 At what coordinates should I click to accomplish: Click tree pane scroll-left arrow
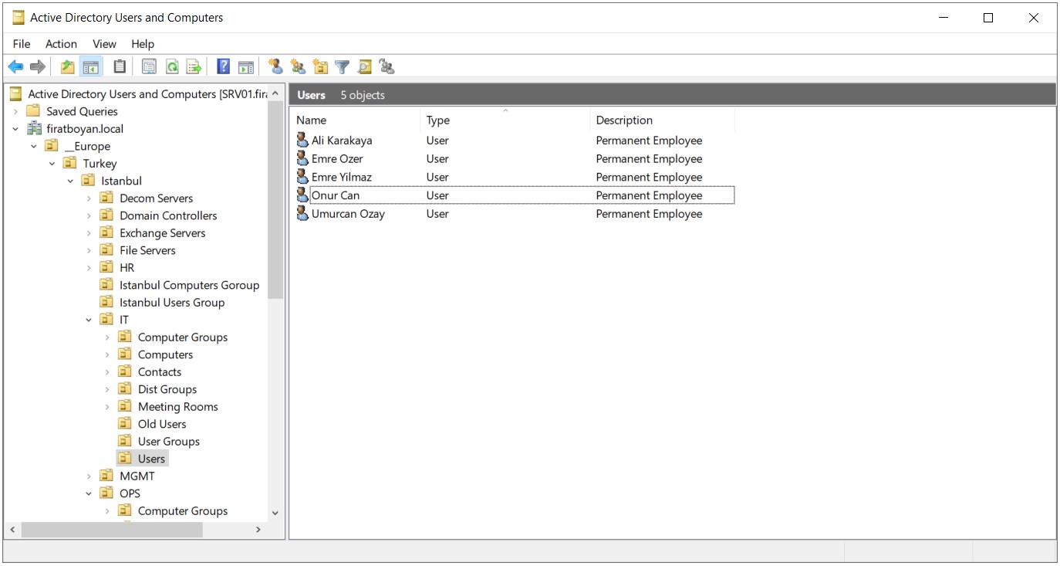(x=12, y=530)
